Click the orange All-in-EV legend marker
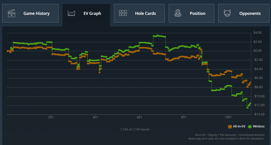271x145 pixels. (230, 126)
